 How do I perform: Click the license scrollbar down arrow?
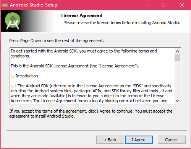(177, 101)
